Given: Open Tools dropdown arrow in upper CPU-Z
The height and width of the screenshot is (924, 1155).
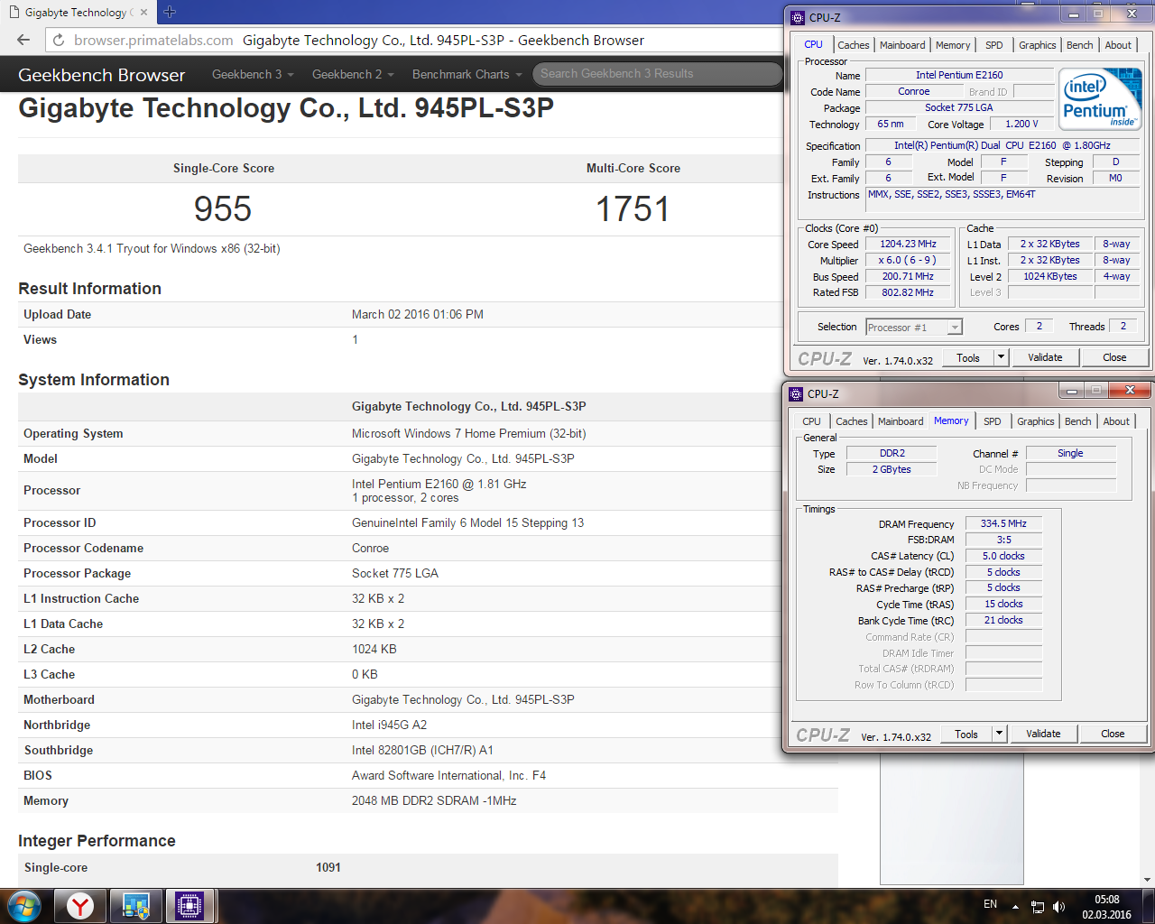Looking at the screenshot, I should coord(1001,357).
